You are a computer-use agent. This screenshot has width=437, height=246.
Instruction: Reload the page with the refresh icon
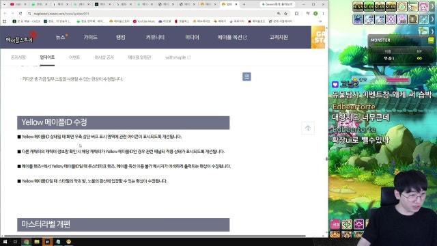[20, 14]
